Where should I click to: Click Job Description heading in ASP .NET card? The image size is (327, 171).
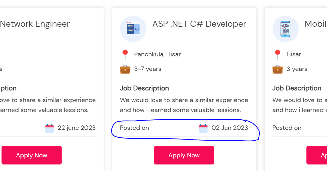click(x=144, y=88)
